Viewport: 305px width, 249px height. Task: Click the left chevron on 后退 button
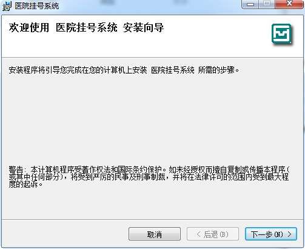point(199,234)
